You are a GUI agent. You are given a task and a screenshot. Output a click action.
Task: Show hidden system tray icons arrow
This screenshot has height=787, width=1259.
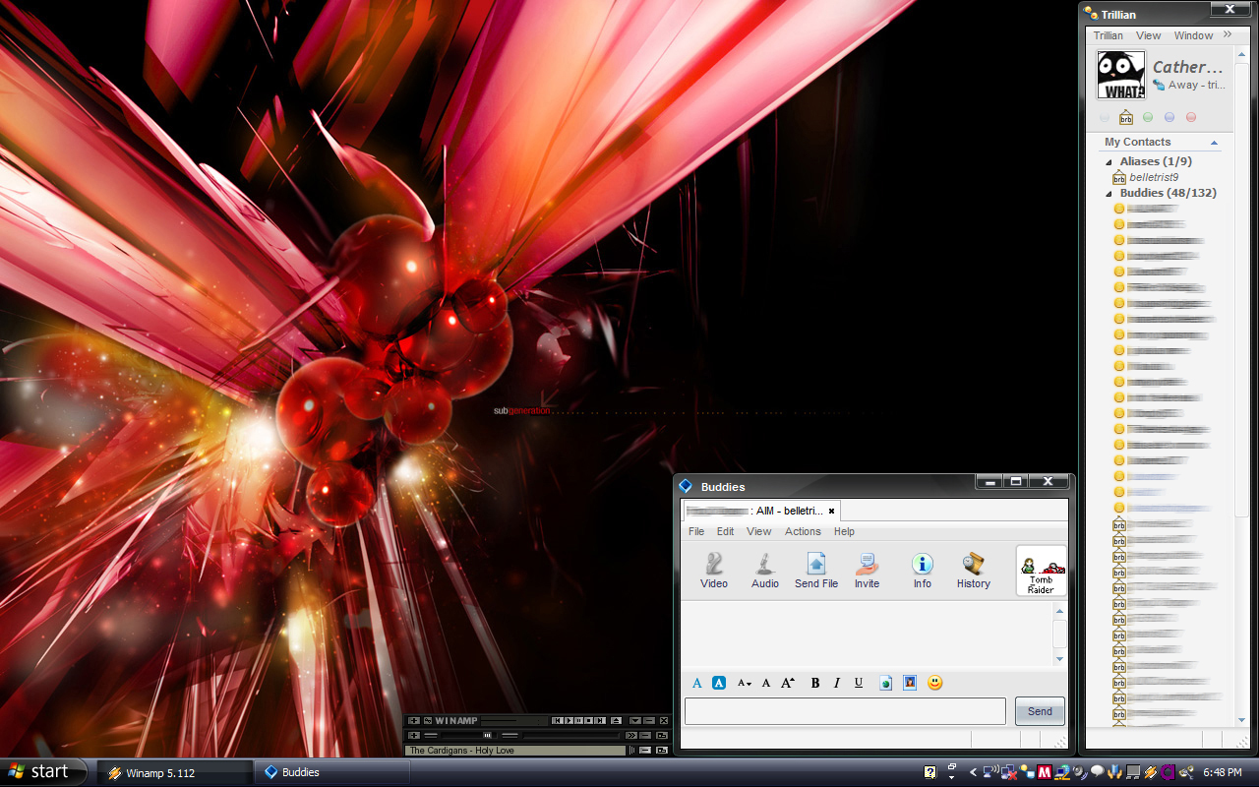pos(974,772)
